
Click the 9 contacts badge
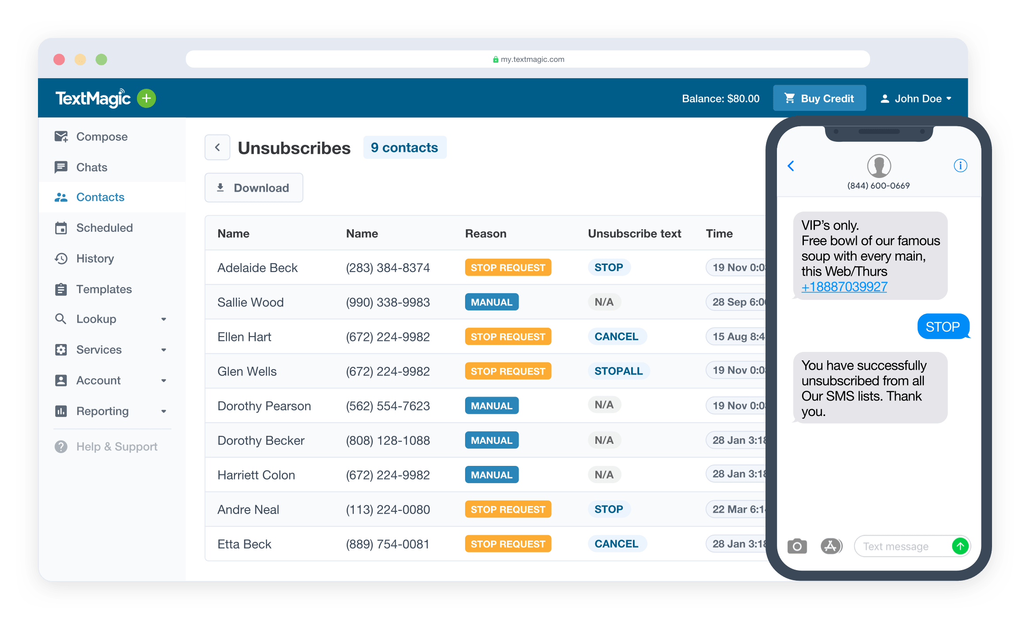(x=405, y=147)
